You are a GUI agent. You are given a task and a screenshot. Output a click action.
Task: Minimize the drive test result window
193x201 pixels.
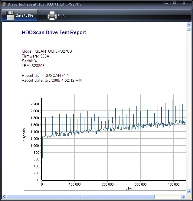click(166, 3)
